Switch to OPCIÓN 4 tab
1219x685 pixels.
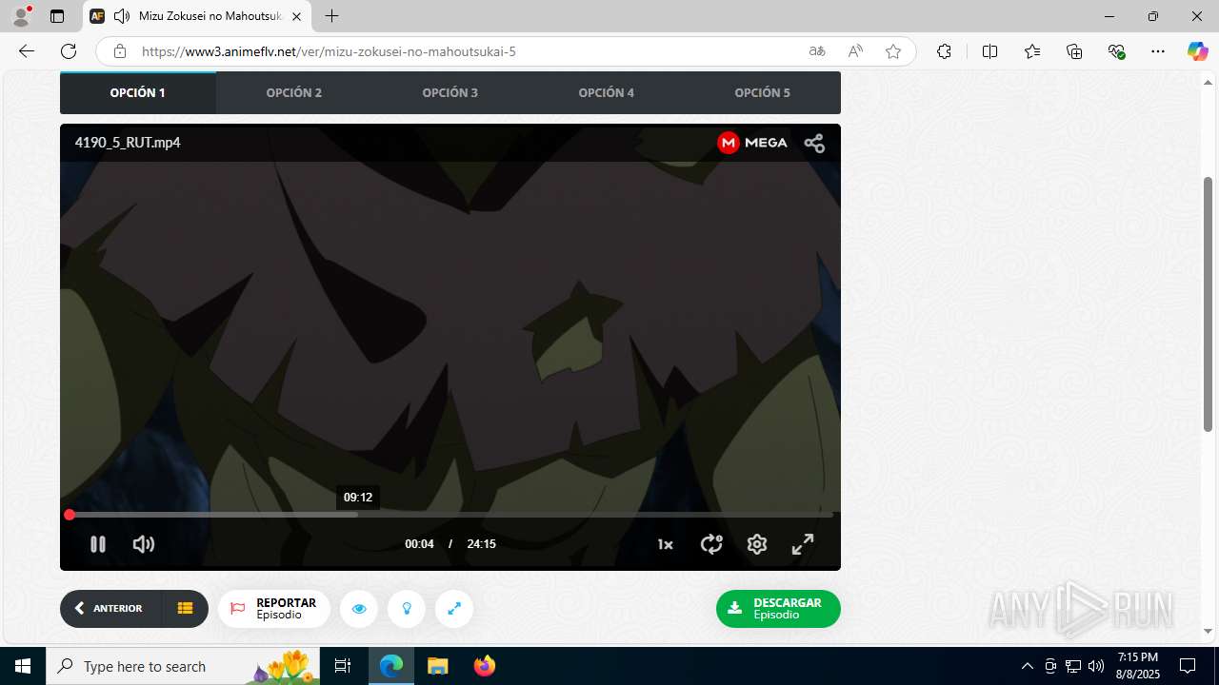[x=607, y=92]
